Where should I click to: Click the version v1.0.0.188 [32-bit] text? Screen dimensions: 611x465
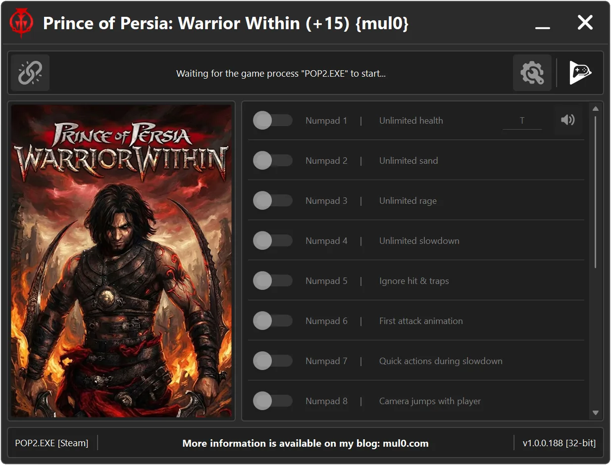point(559,443)
